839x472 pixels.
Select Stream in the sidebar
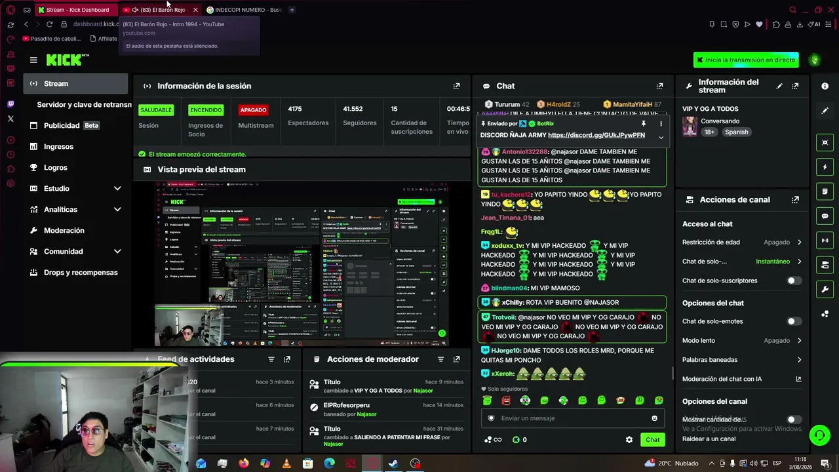(x=76, y=83)
